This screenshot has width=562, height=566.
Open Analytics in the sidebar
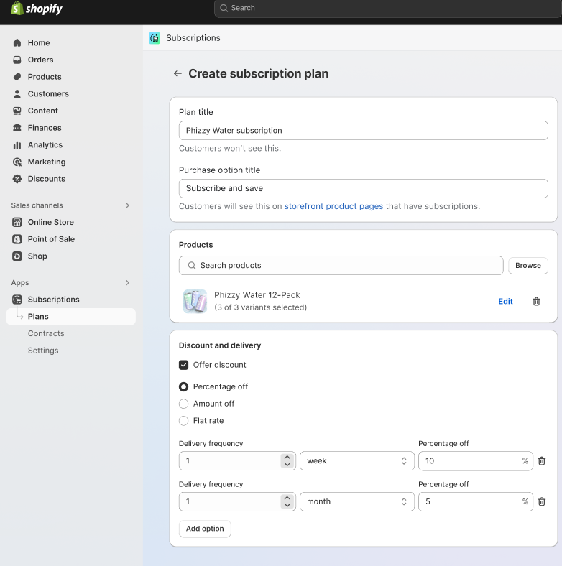click(45, 145)
